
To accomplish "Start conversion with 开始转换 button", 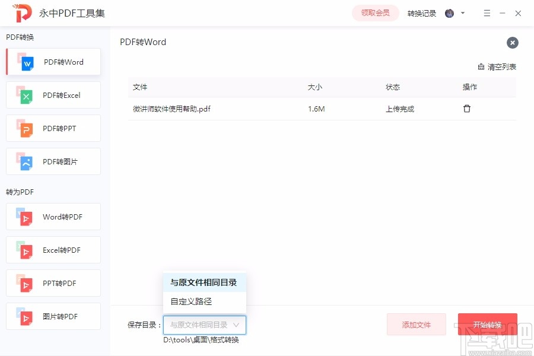I will 487,325.
